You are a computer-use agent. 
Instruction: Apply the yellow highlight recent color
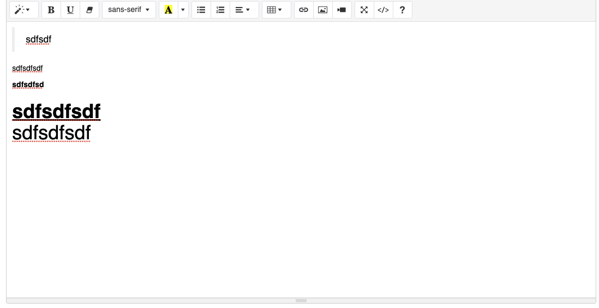click(x=169, y=10)
